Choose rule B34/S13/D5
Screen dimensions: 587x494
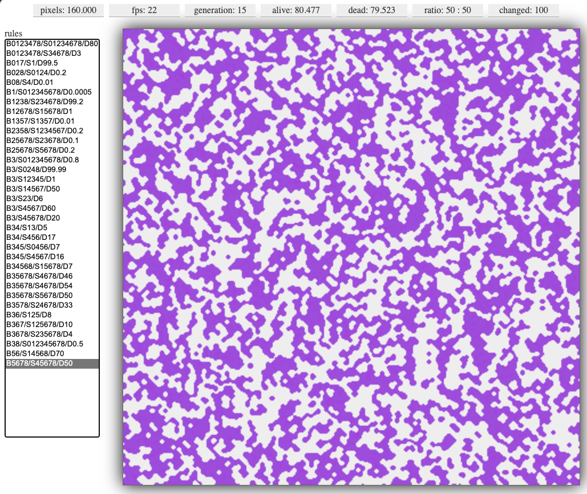pos(27,228)
